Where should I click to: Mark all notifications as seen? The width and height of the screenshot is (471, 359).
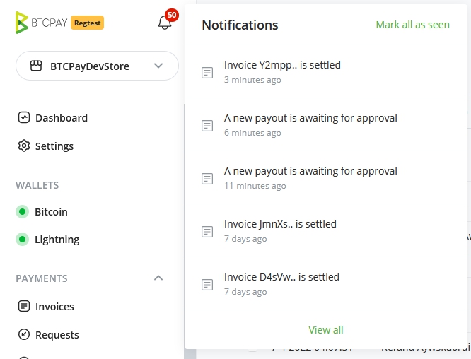pyautogui.click(x=412, y=25)
